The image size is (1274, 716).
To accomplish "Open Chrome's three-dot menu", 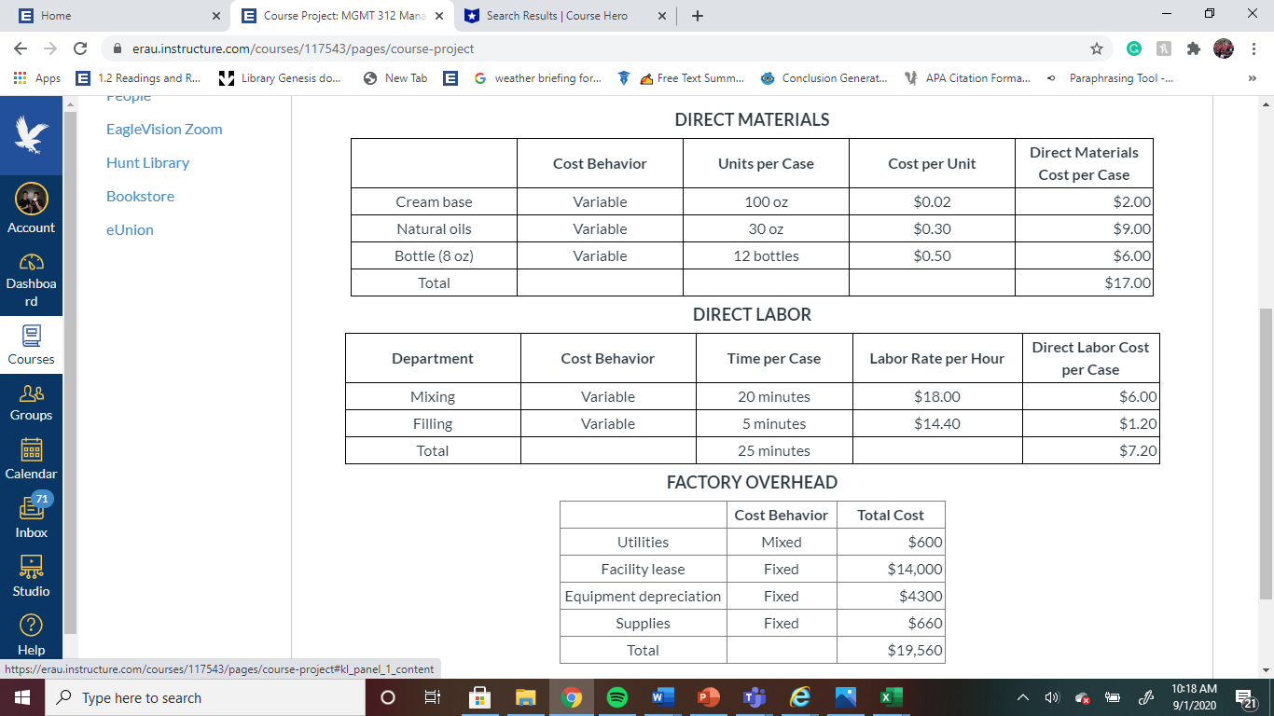I will coord(1253,48).
